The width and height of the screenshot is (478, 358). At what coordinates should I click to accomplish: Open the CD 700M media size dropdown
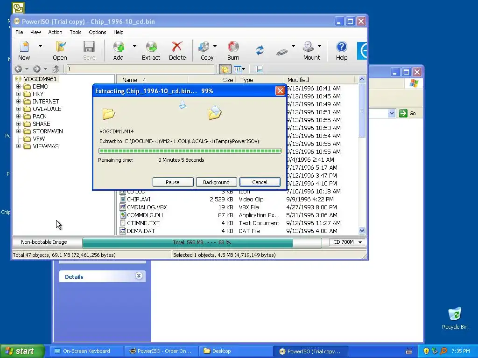coord(360,242)
